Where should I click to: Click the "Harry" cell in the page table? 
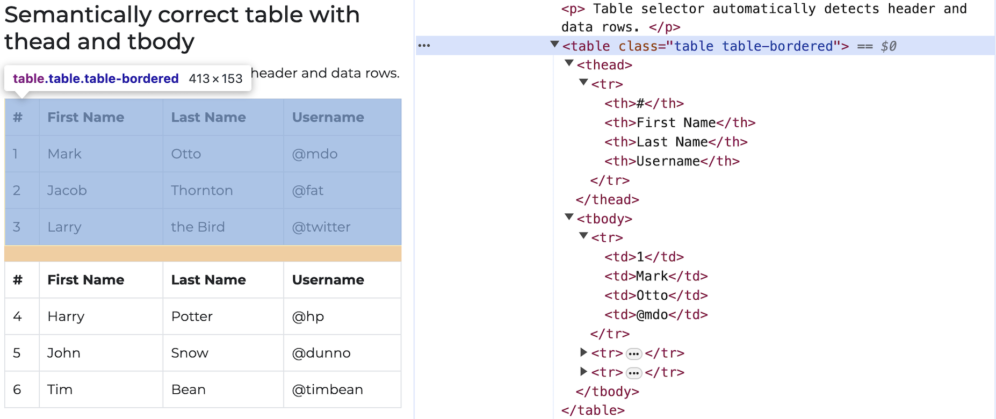(x=66, y=316)
